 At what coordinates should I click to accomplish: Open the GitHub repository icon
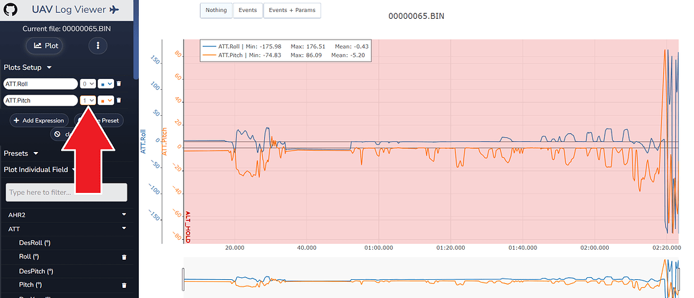coord(11,10)
